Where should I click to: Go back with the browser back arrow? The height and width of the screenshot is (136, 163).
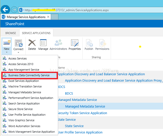pyautogui.click(x=5, y=10)
